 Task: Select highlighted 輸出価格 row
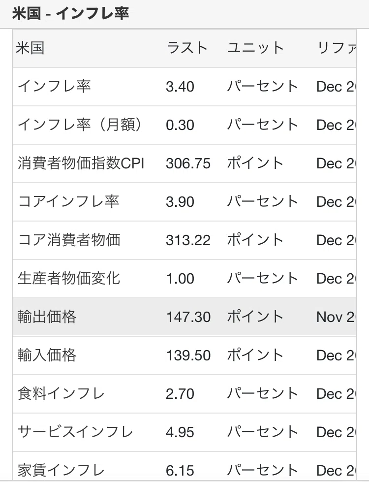tap(184, 317)
